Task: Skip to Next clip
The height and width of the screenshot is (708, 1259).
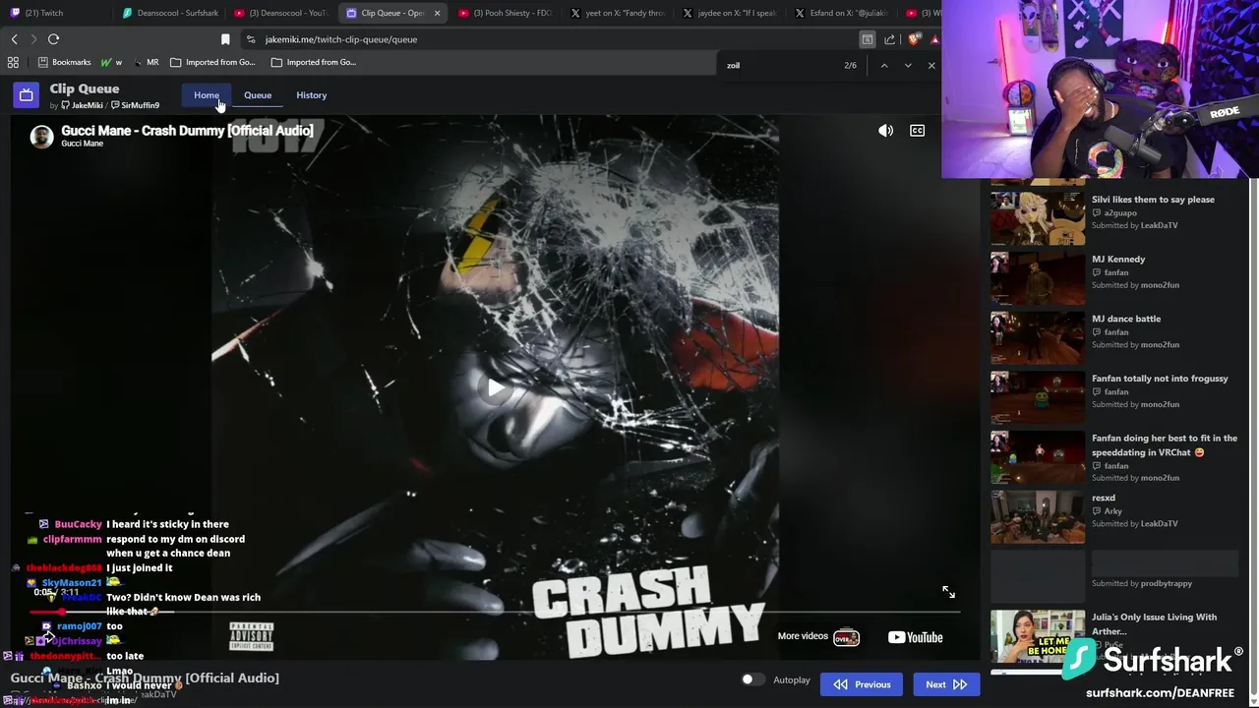Action: pyautogui.click(x=946, y=684)
